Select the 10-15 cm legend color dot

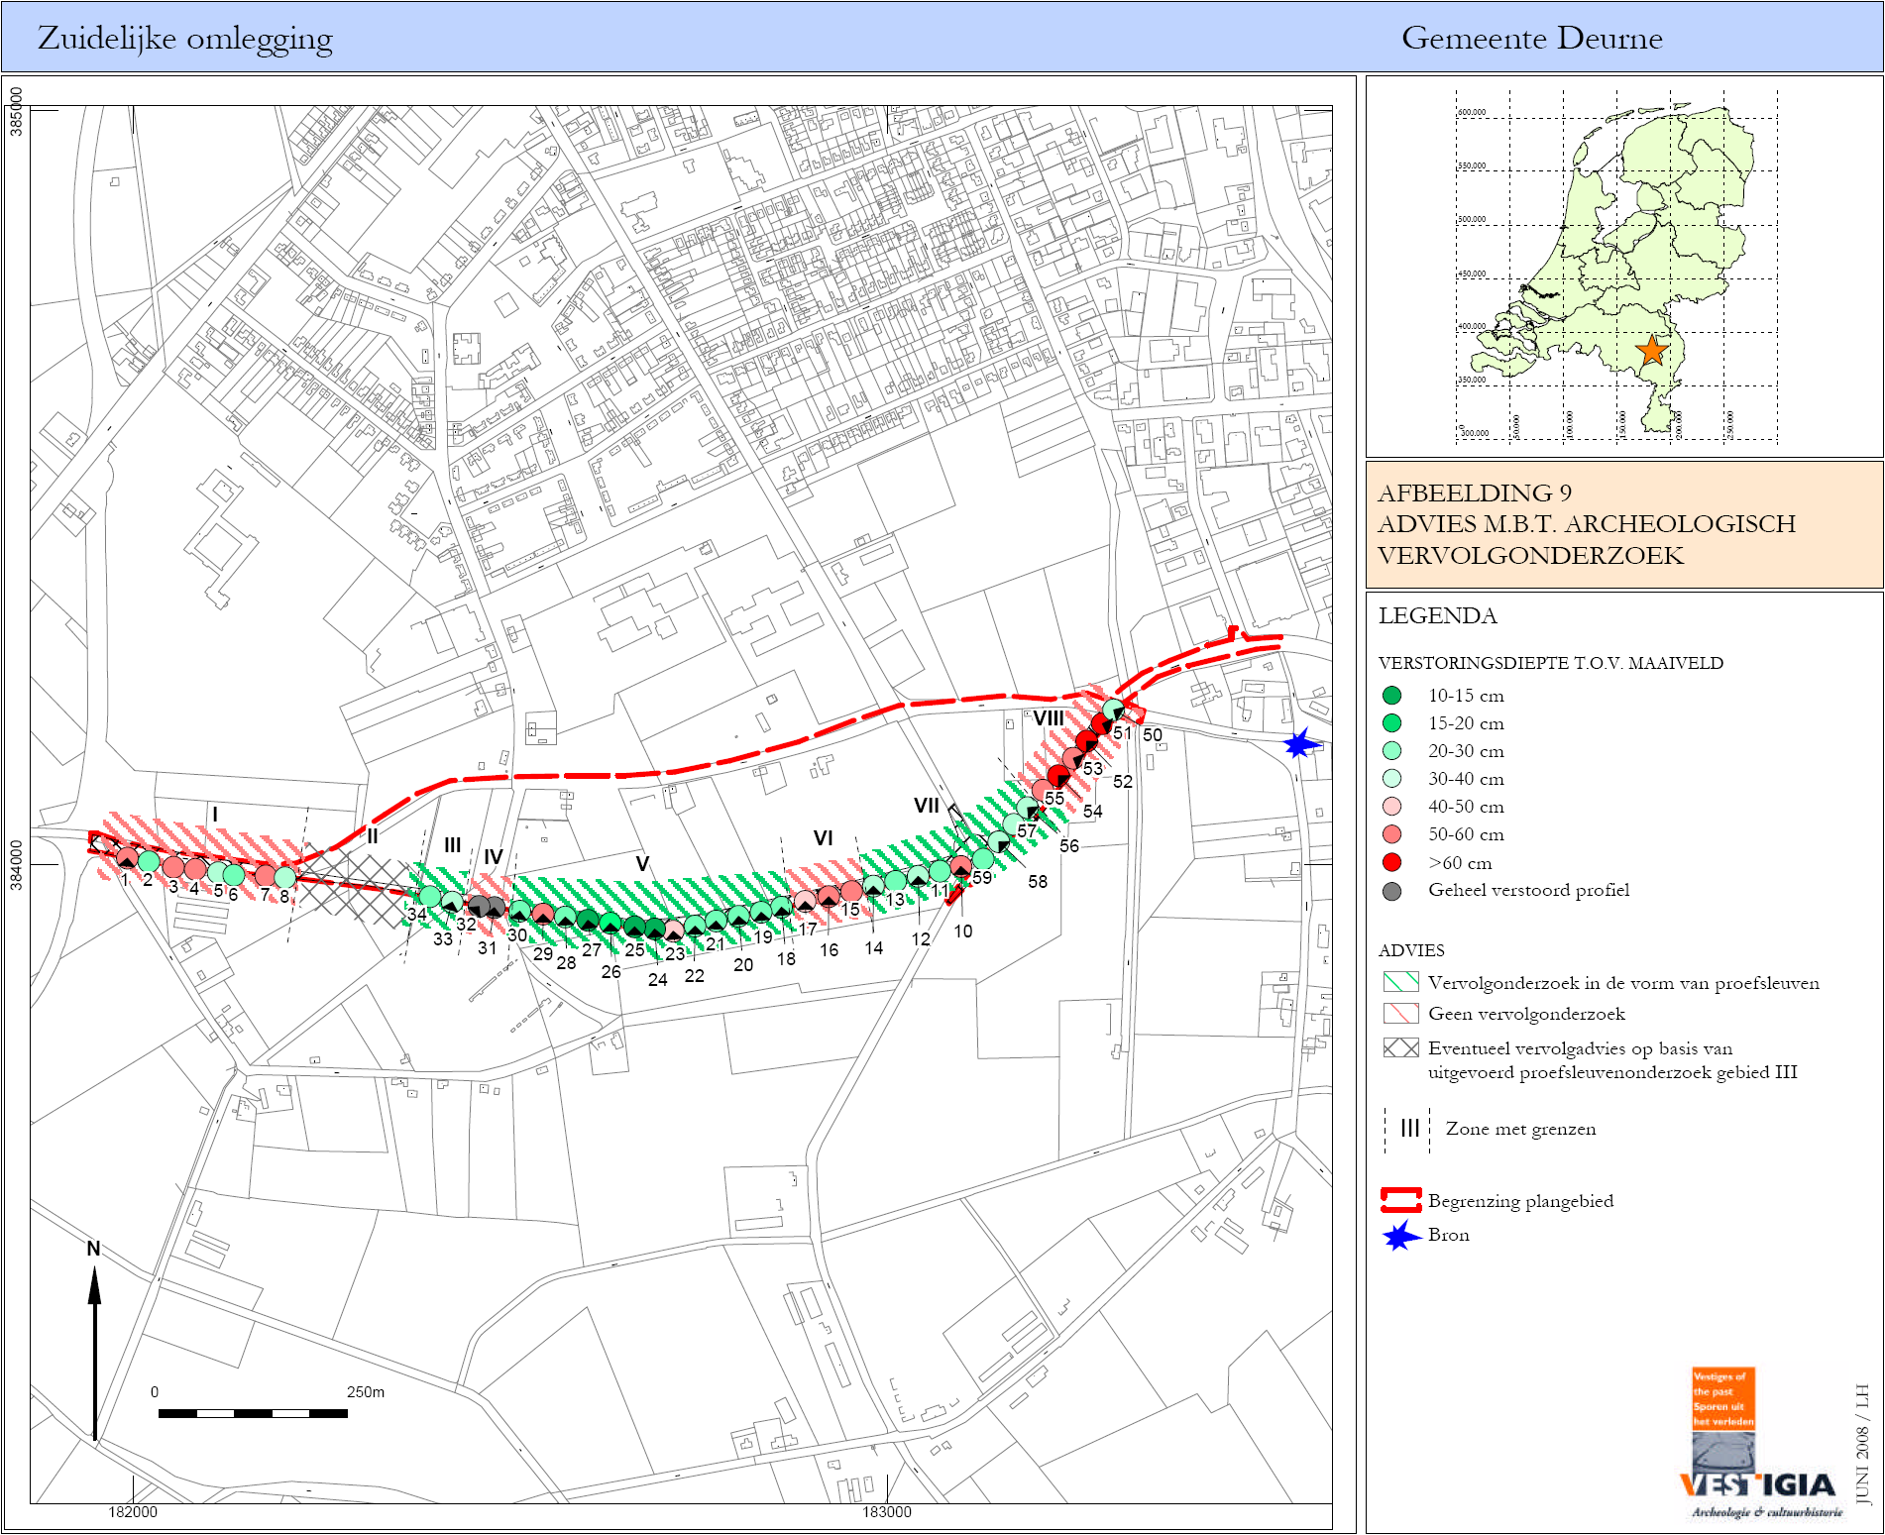[1392, 696]
